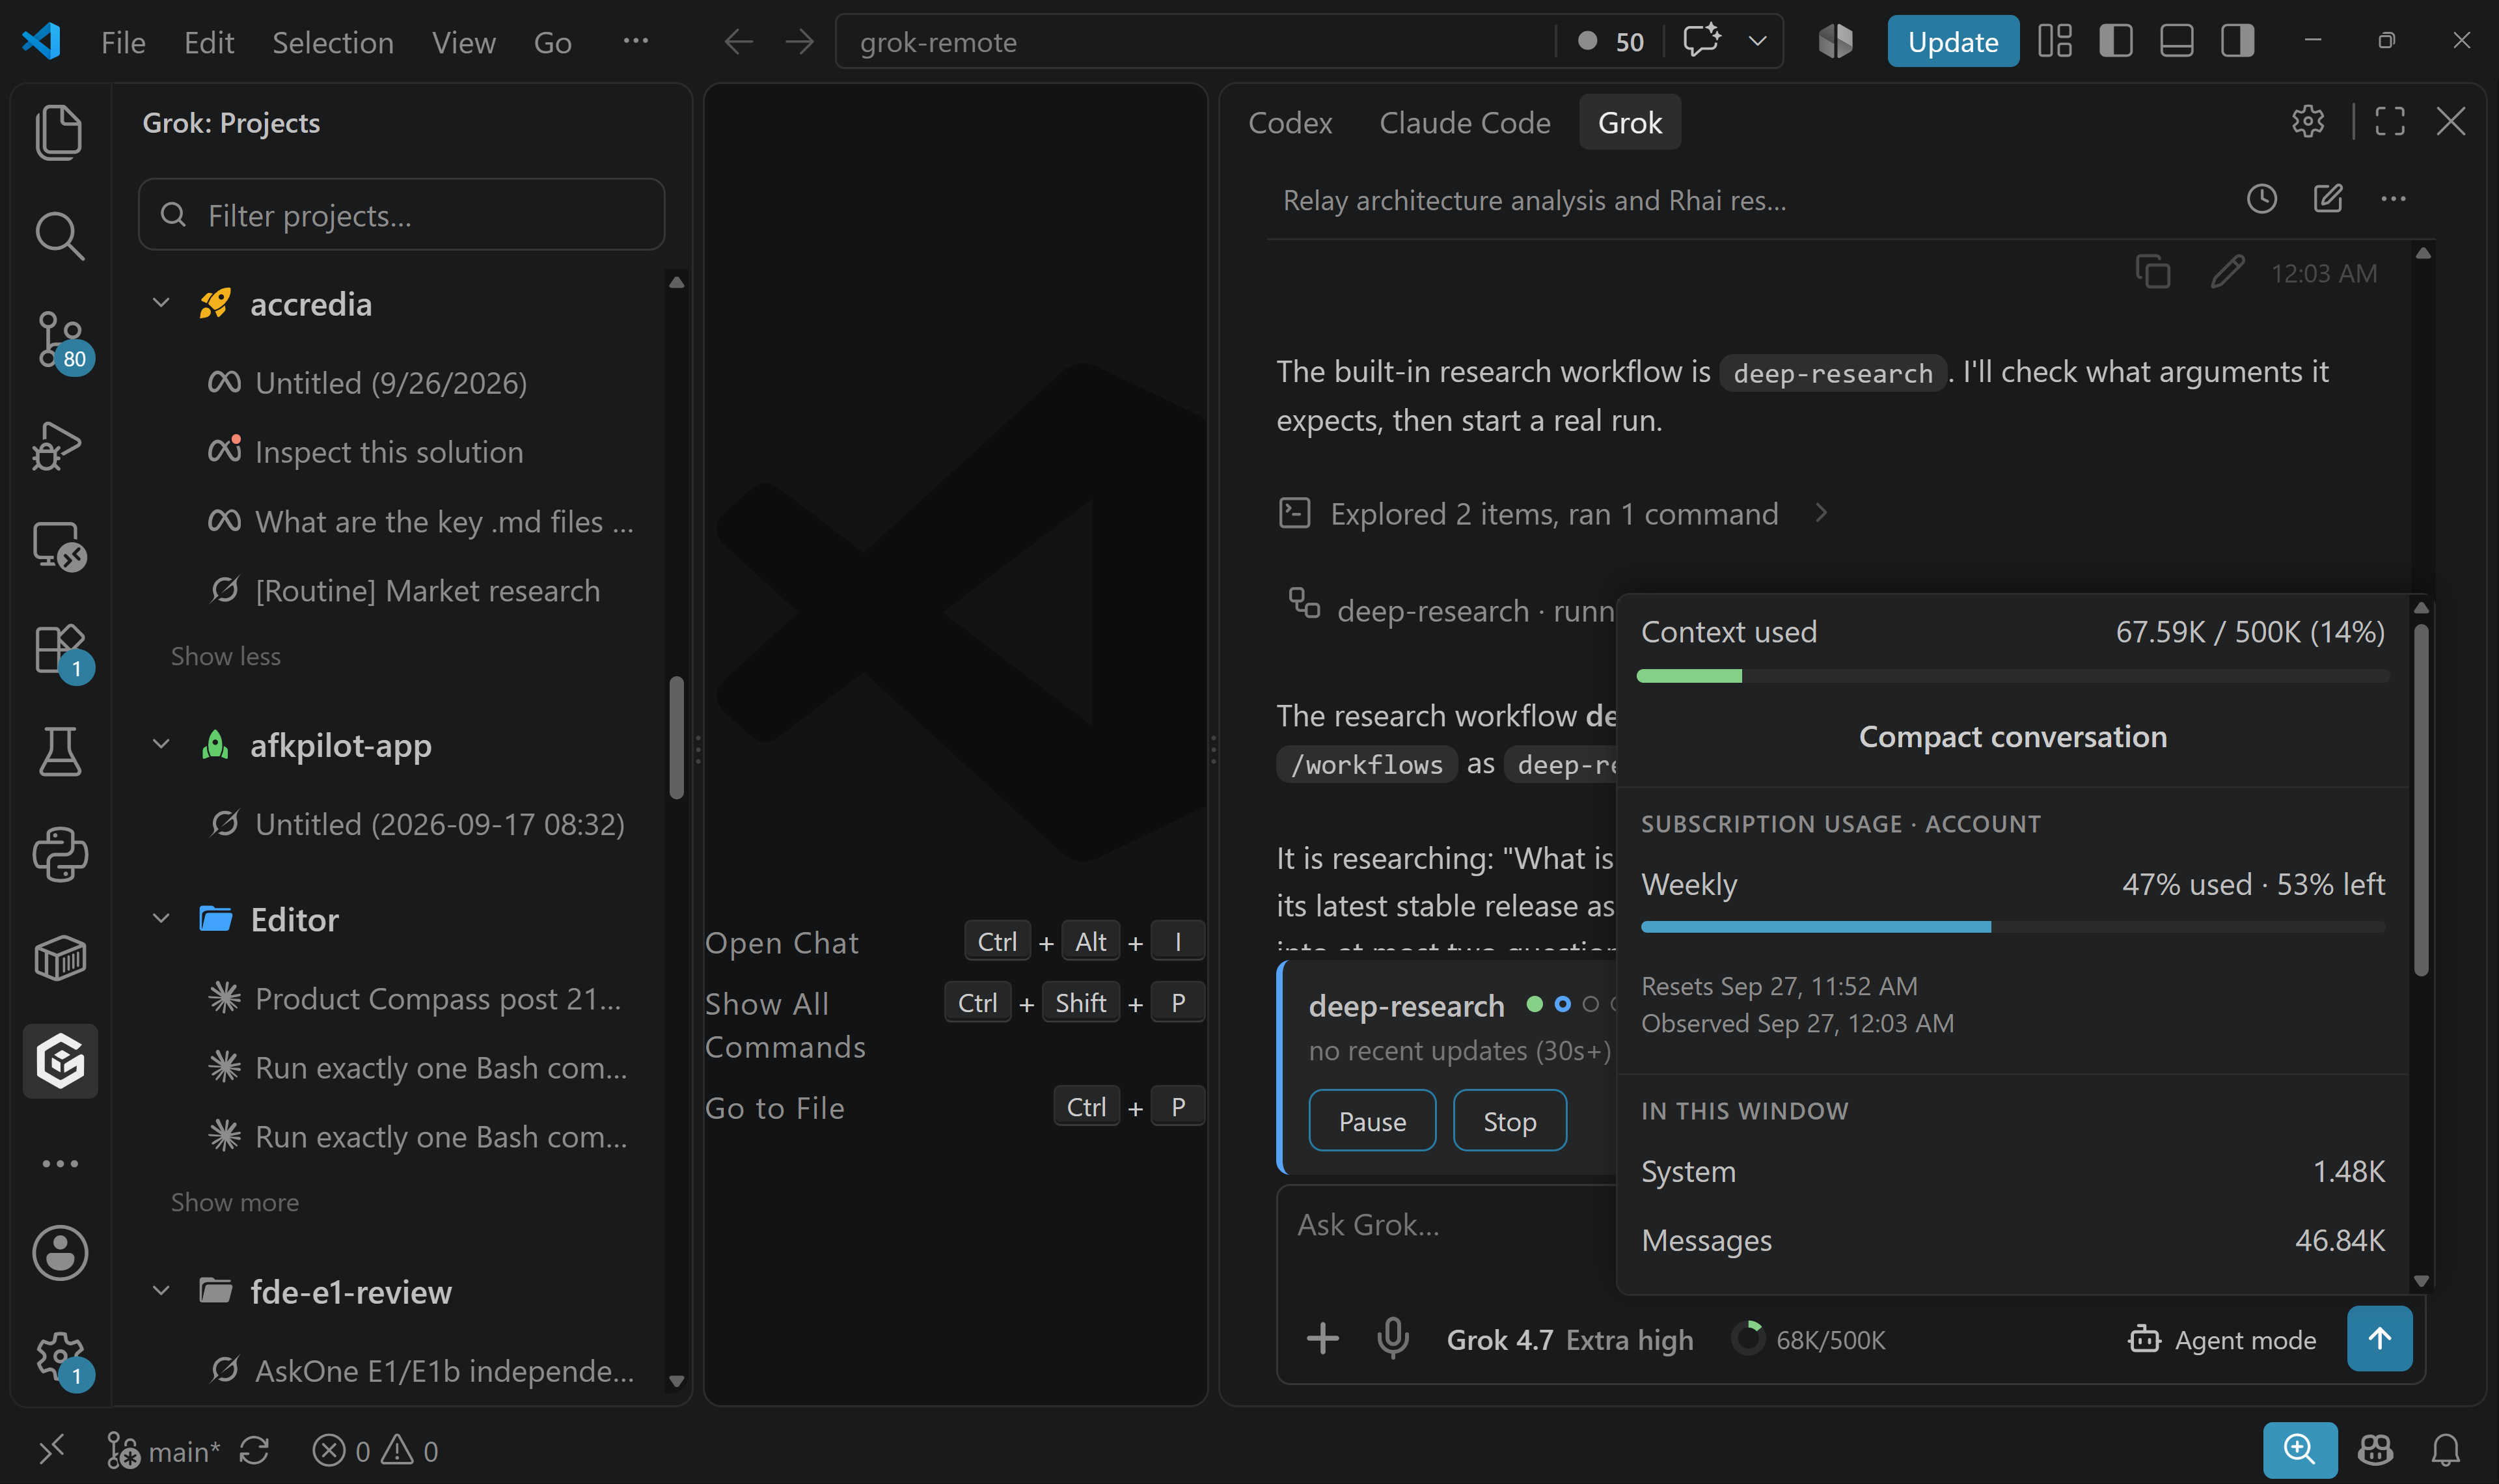Focus the Filter projects input

[402, 214]
